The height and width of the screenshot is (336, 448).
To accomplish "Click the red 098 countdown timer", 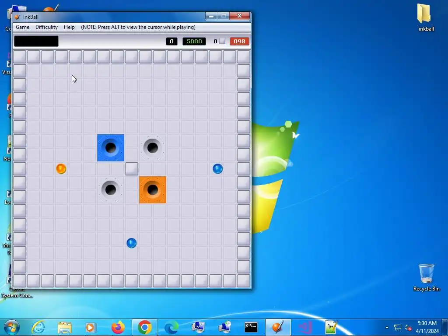I will coord(239,42).
